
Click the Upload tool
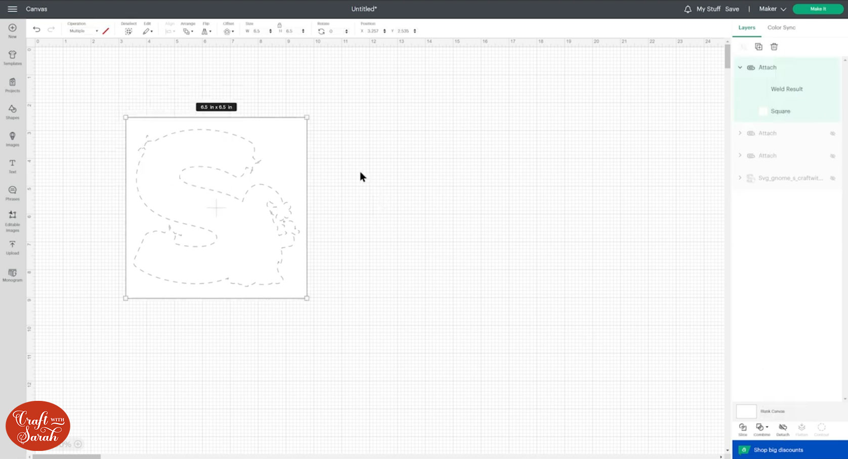coord(13,247)
